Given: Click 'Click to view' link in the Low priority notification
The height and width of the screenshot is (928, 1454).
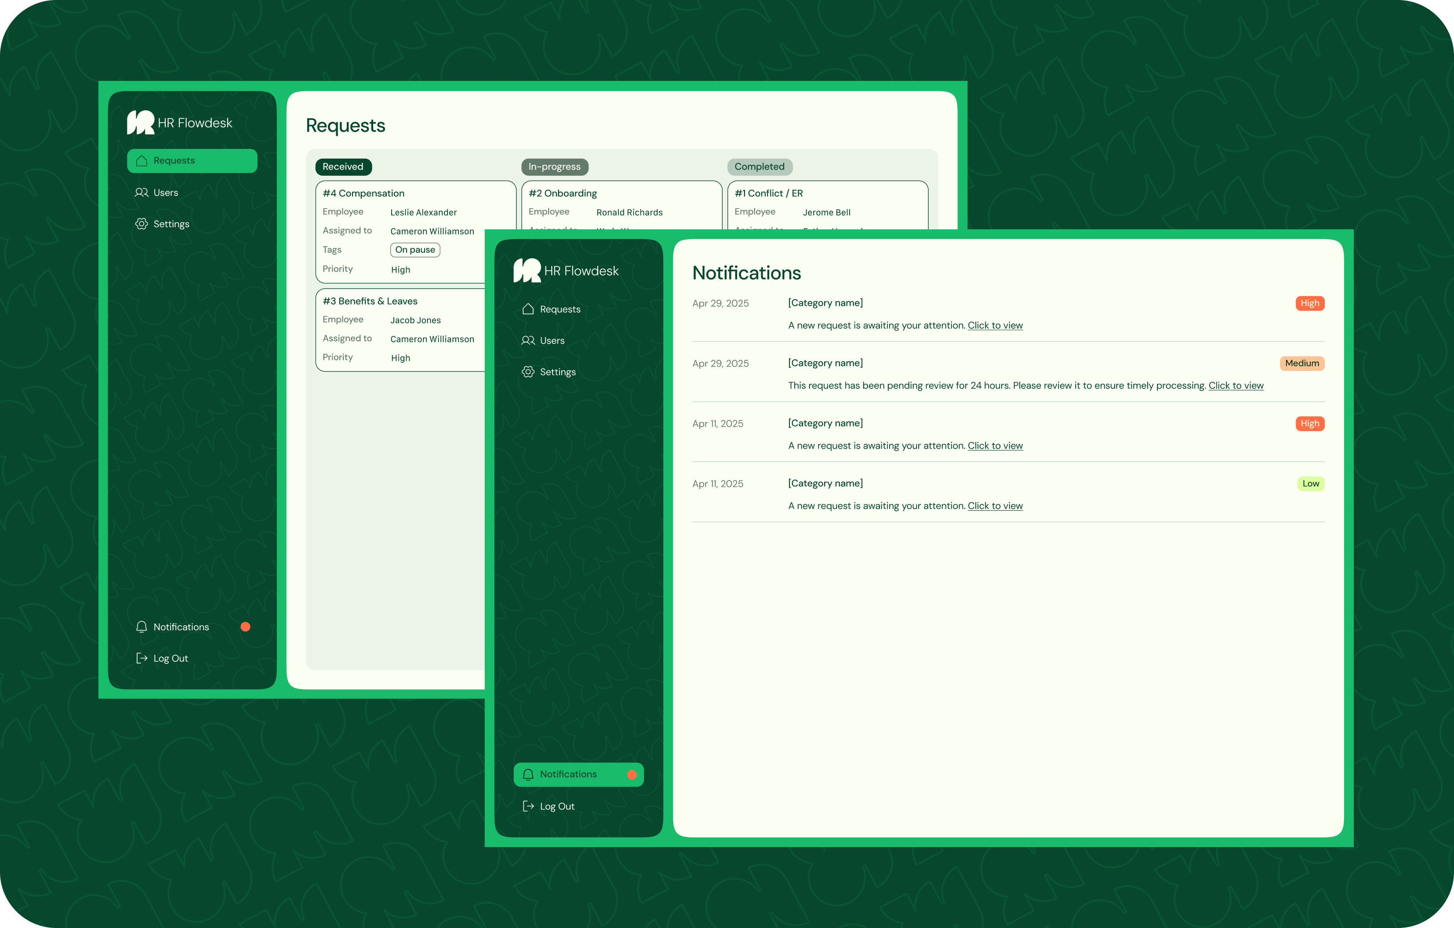Looking at the screenshot, I should coord(995,506).
